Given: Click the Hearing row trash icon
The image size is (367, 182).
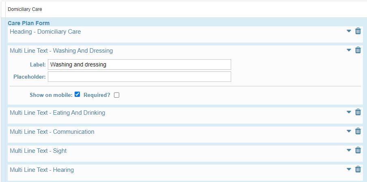Looking at the screenshot, I should click(x=358, y=169).
